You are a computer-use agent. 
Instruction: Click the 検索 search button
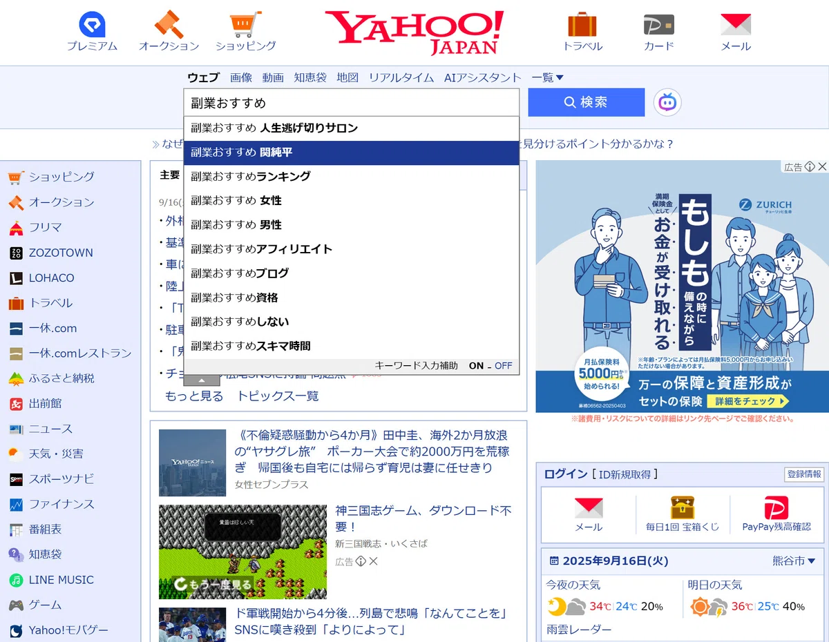[587, 102]
